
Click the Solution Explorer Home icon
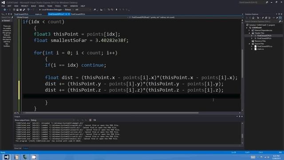[x=253, y=18]
